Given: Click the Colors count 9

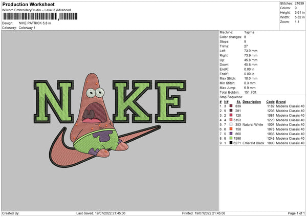Looking at the screenshot, I should [296, 8].
